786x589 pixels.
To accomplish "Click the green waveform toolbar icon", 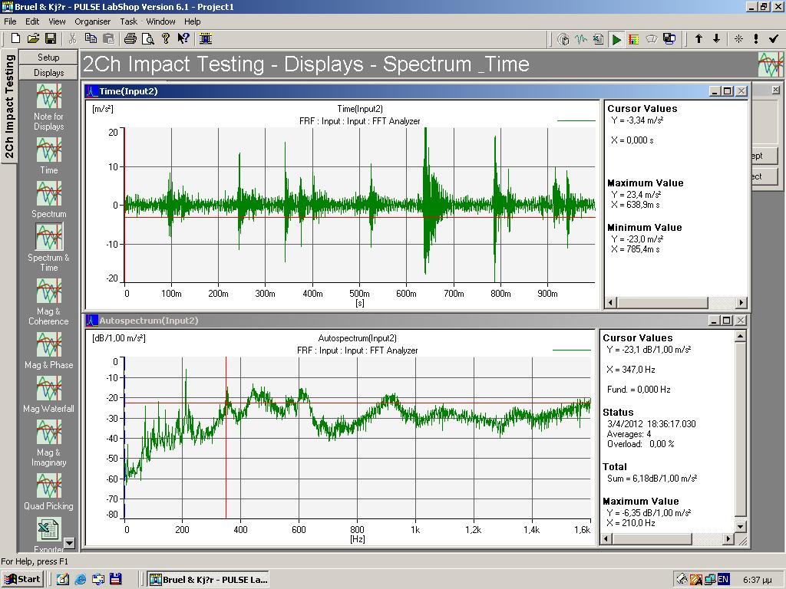I will (581, 39).
